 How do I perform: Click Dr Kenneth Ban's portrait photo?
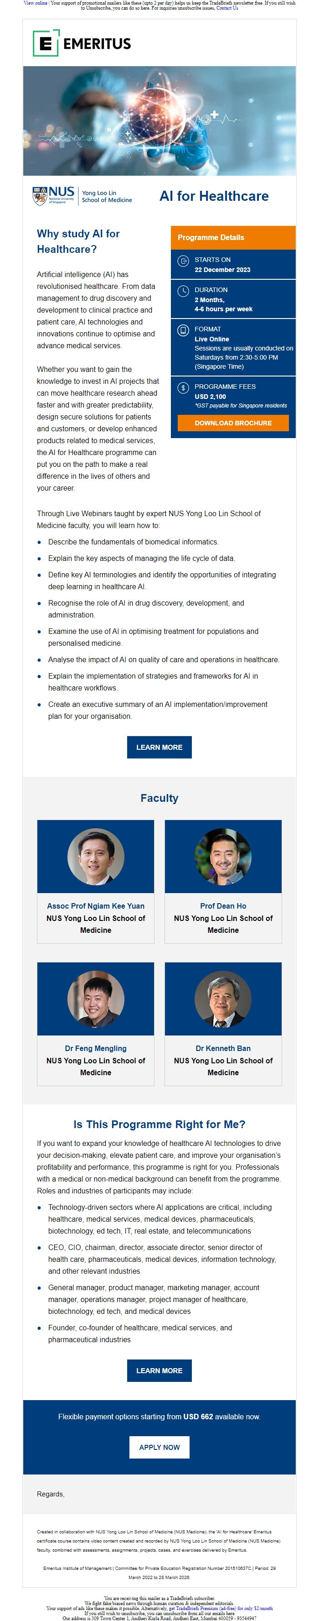[x=223, y=999]
